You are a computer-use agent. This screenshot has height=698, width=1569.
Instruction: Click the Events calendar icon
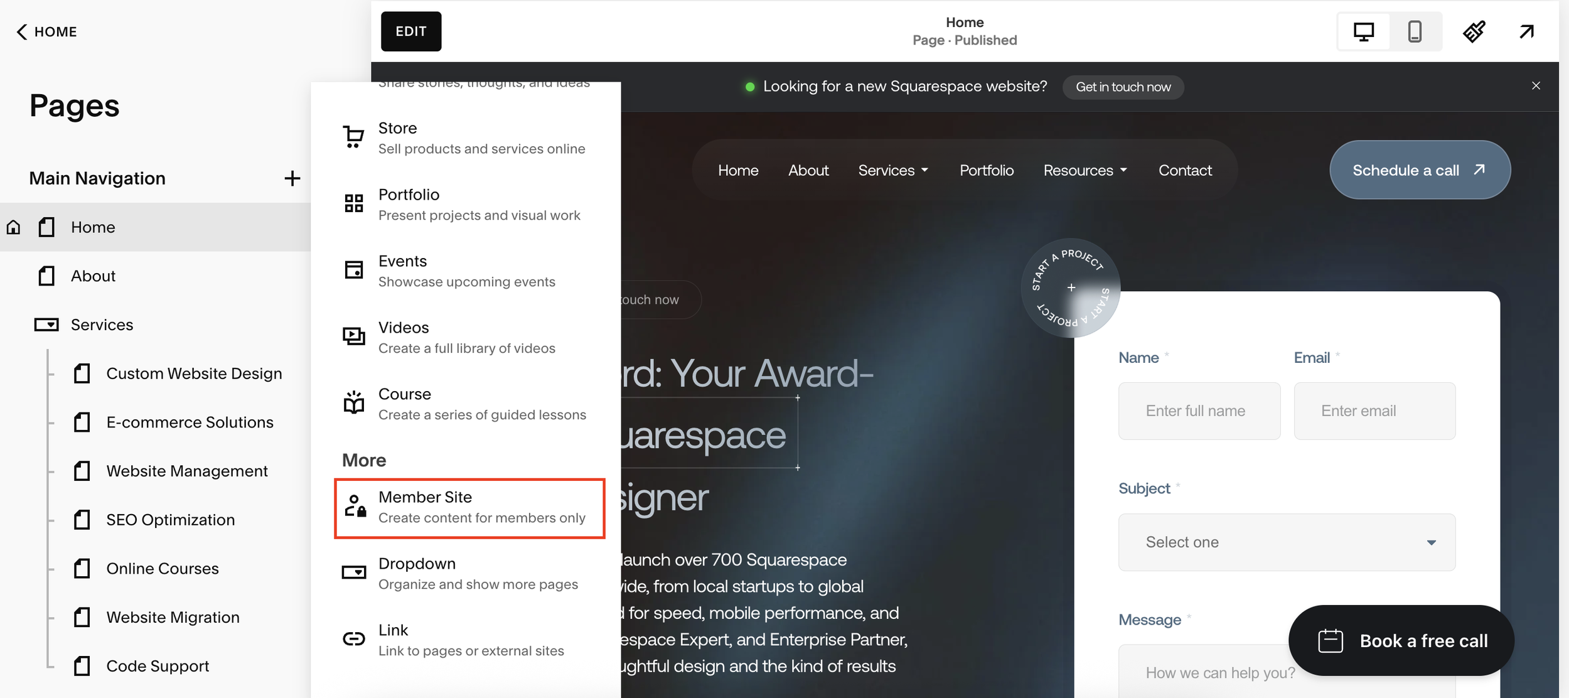tap(353, 270)
